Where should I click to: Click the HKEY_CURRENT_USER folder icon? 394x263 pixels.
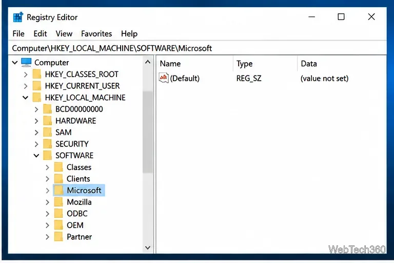37,86
